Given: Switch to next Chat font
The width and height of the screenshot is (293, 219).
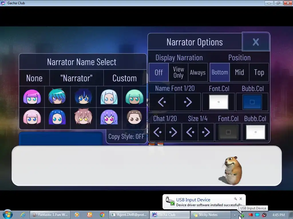Looking at the screenshot, I should pyautogui.click(x=173, y=132).
